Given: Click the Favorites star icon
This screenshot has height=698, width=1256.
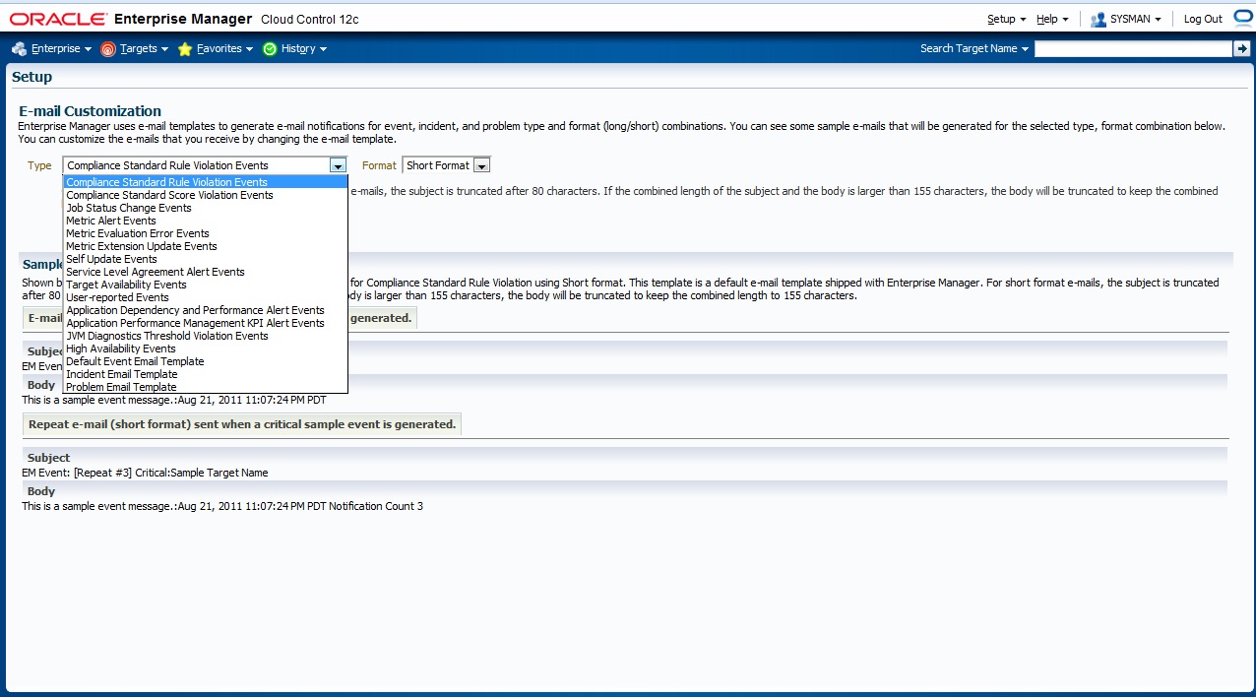Looking at the screenshot, I should pyautogui.click(x=185, y=48).
